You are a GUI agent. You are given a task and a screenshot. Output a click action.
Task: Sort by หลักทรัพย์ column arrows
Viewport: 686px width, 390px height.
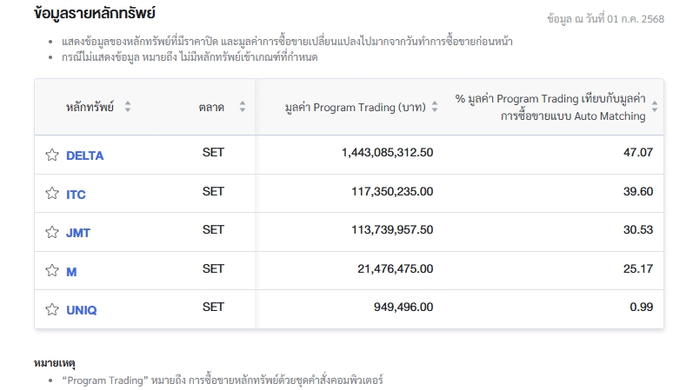click(128, 107)
